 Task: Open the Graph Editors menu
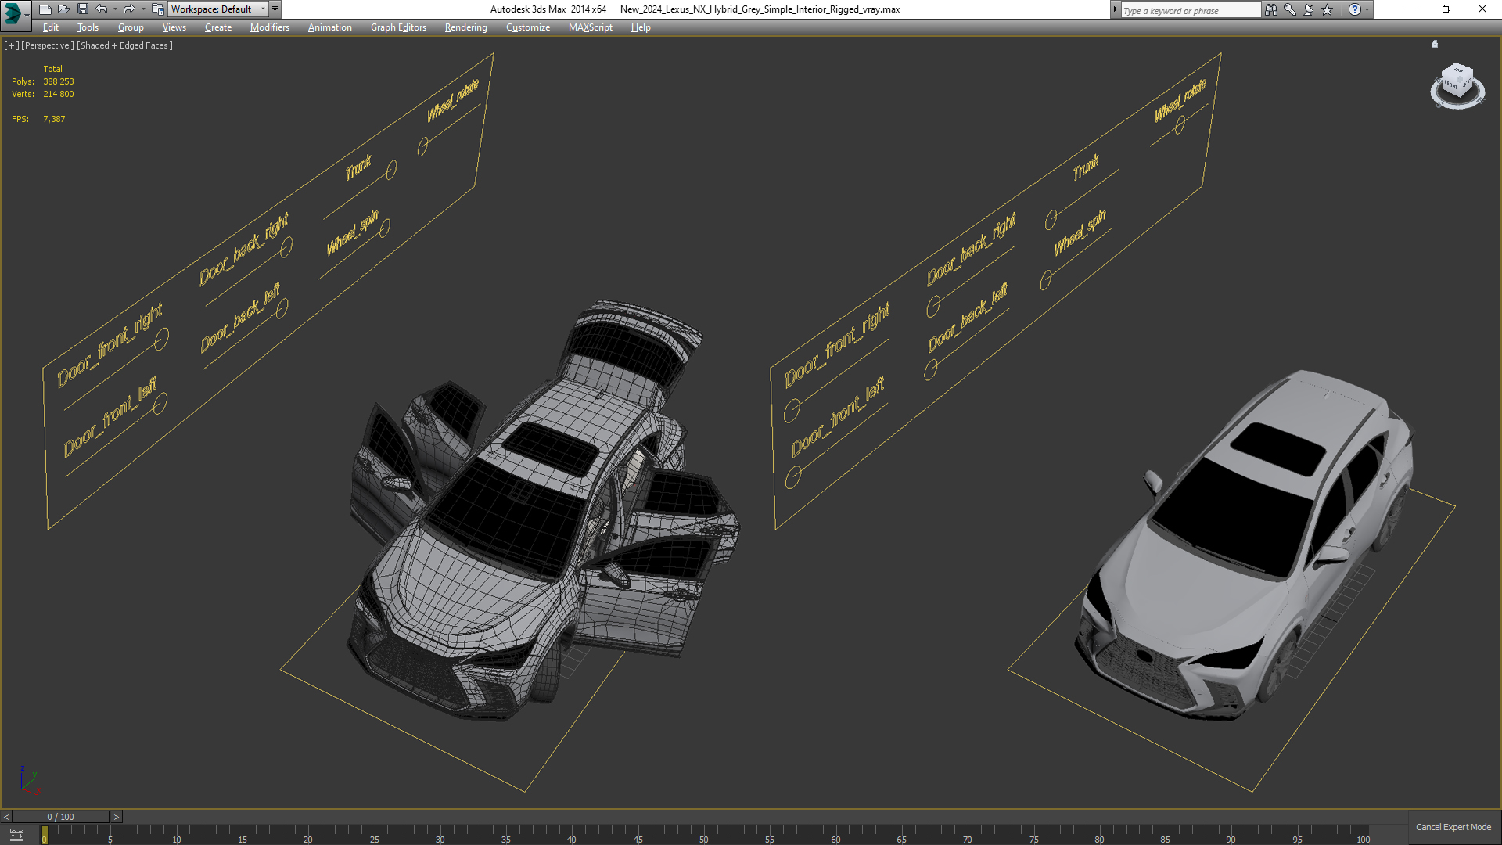click(398, 27)
